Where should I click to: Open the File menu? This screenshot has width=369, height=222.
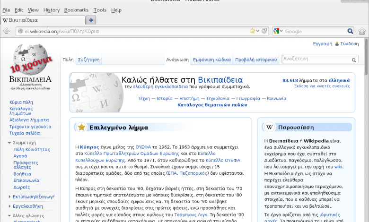[6, 10]
